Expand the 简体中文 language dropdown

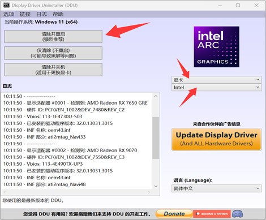(216, 188)
